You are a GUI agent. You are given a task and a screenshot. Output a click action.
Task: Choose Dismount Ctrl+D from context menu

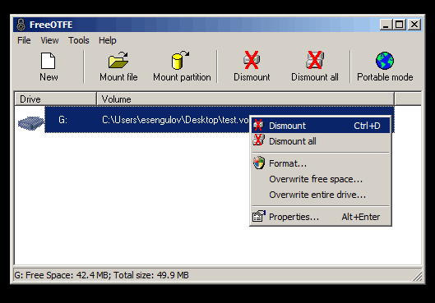click(x=321, y=126)
